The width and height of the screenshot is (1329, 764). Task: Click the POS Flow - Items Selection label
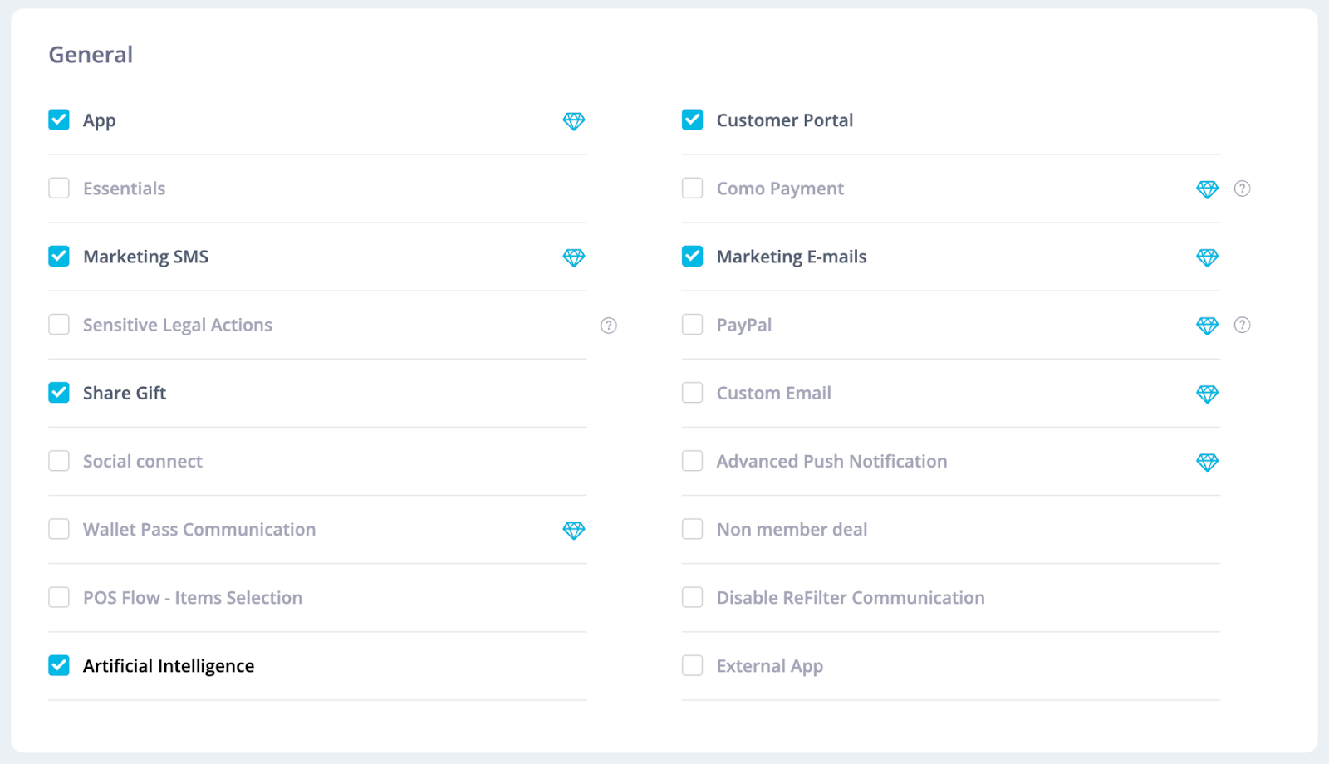click(x=193, y=598)
